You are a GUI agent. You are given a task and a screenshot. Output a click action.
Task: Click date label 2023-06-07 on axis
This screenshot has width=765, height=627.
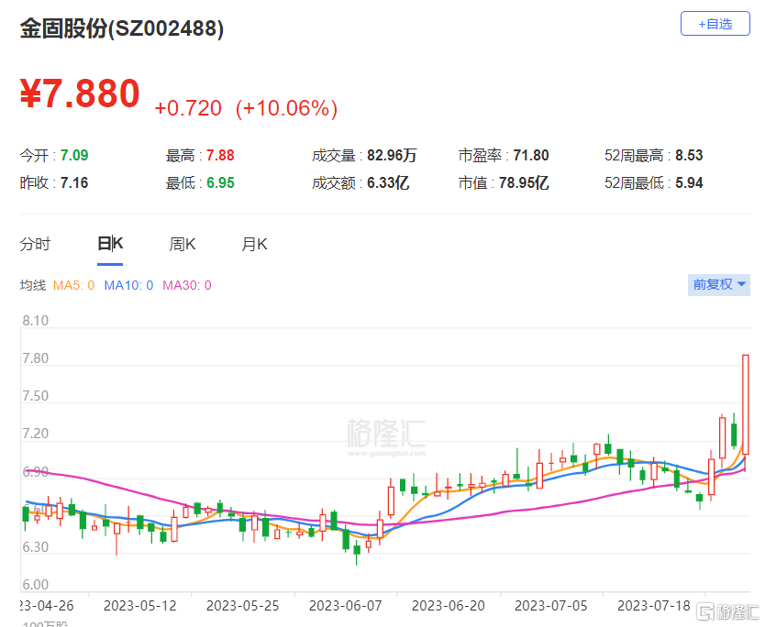click(346, 606)
